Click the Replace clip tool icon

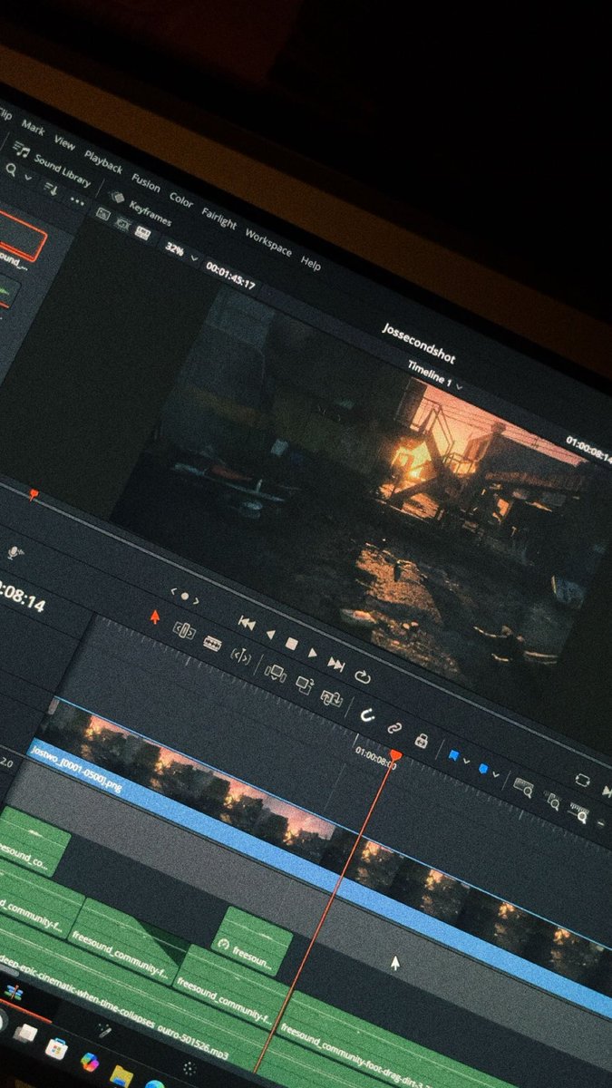pyautogui.click(x=331, y=698)
